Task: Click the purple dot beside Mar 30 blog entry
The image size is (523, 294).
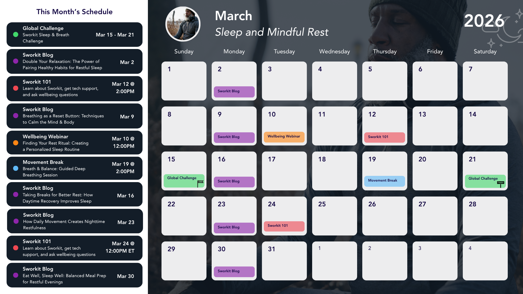Action: (16, 275)
